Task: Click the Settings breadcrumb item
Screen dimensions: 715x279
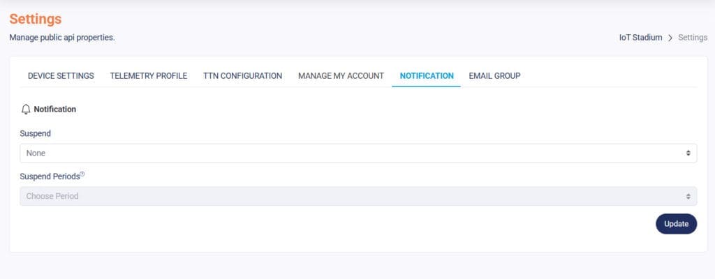Action: tap(693, 38)
